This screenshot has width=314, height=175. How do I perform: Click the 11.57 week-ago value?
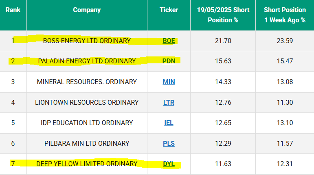[285, 143]
